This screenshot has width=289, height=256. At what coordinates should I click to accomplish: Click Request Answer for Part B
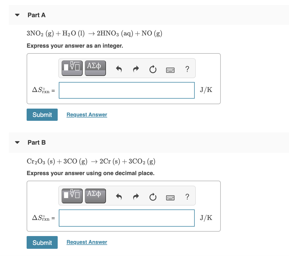point(87,242)
